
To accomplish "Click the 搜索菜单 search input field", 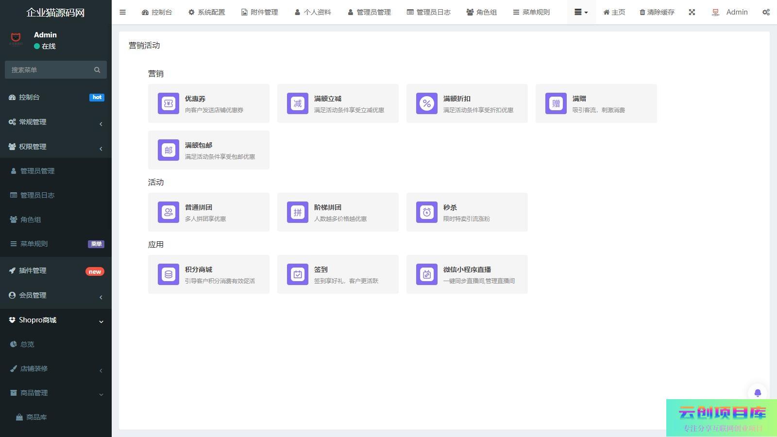I will pos(49,70).
